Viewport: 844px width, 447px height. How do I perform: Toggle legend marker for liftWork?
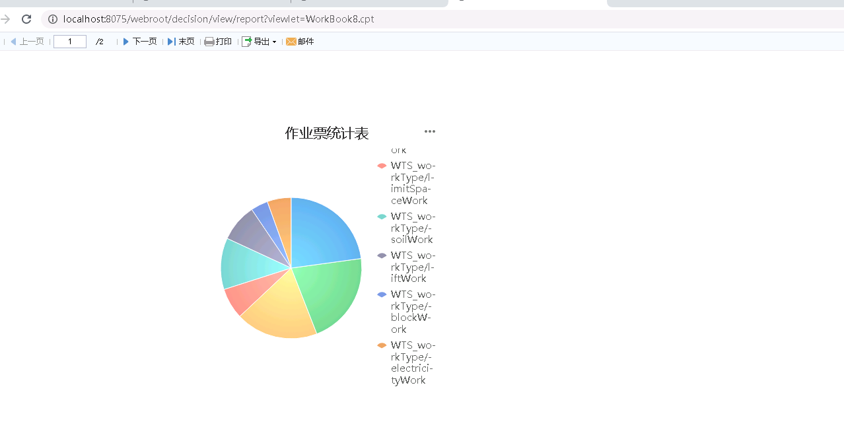coord(382,256)
